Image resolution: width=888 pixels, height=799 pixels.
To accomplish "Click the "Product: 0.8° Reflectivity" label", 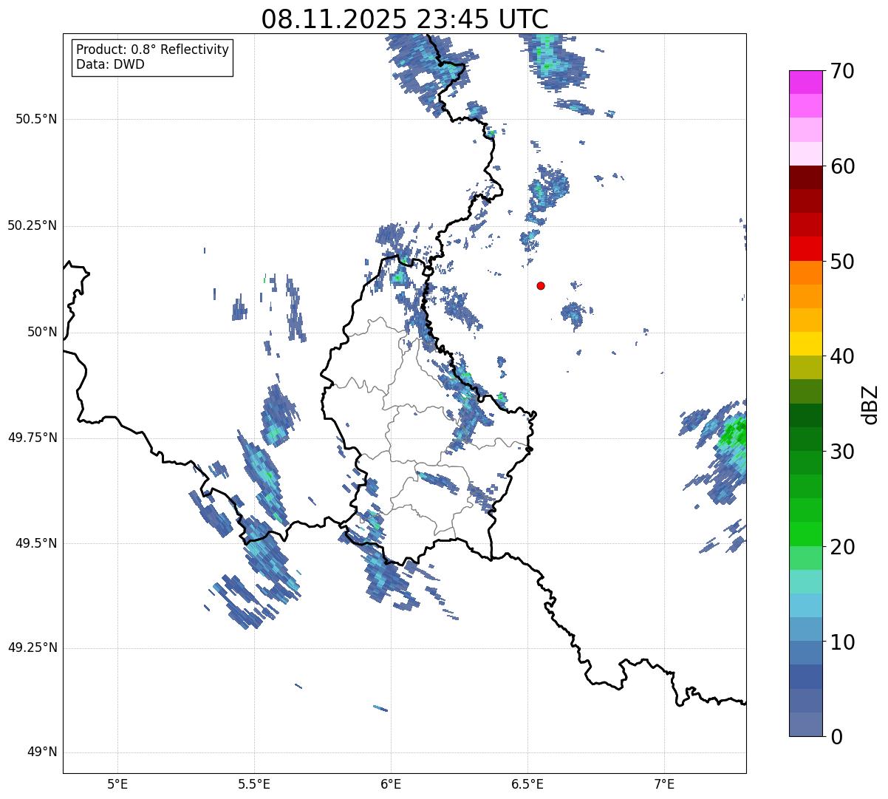I will 152,50.
